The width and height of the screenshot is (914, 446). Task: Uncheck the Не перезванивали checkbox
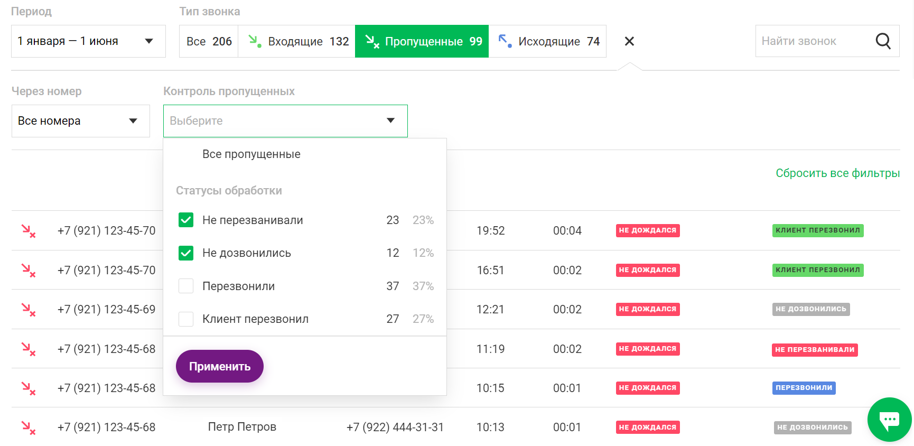click(x=186, y=220)
